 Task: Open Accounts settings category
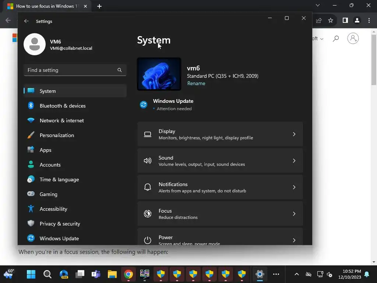[x=75, y=165]
